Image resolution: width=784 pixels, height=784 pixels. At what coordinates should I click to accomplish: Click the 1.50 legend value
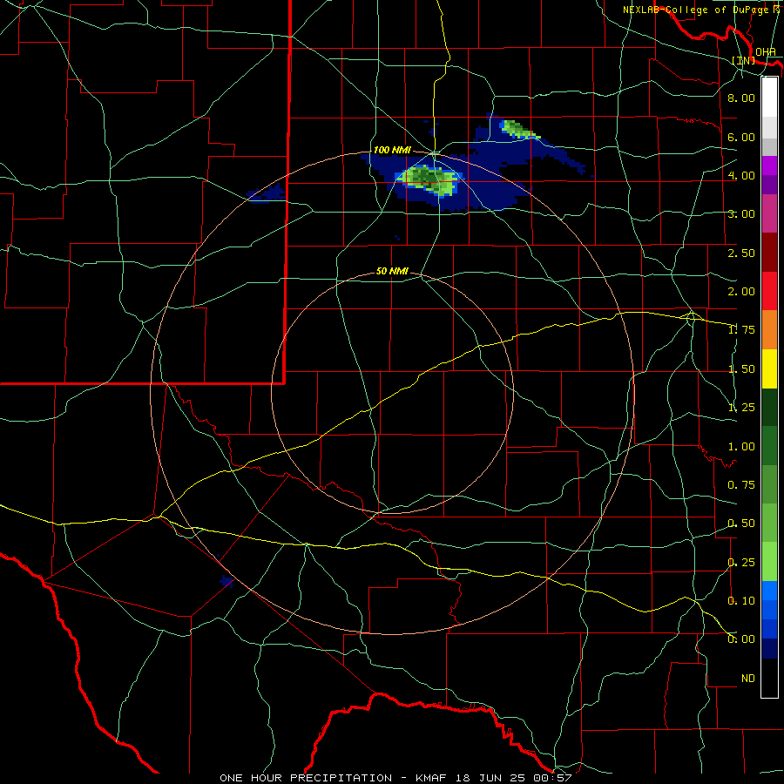click(x=741, y=369)
